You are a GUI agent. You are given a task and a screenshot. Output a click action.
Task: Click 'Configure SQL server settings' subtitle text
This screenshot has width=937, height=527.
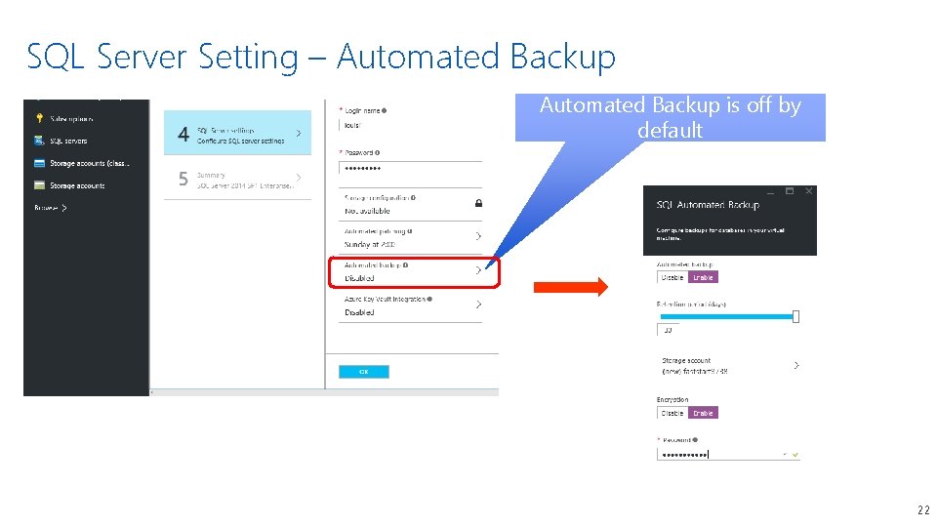click(x=241, y=141)
